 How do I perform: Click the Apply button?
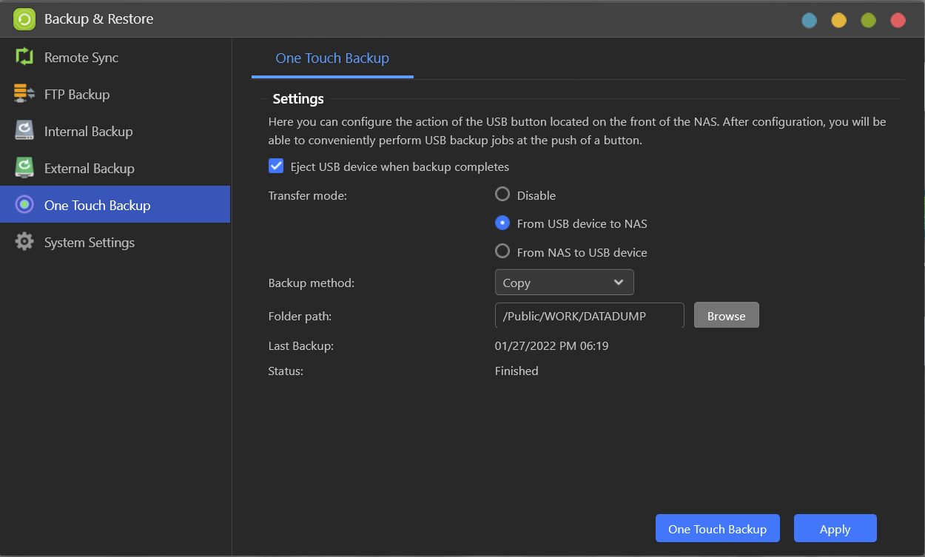(x=835, y=529)
